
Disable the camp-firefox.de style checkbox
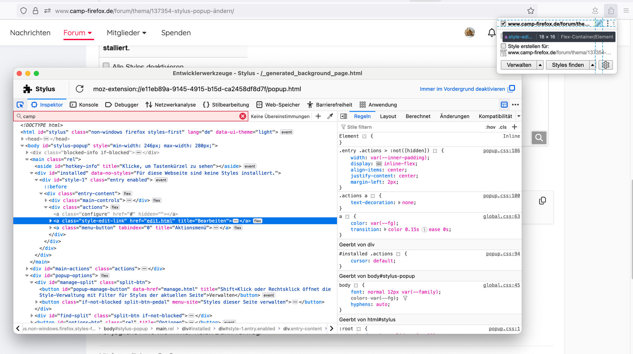(503, 24)
